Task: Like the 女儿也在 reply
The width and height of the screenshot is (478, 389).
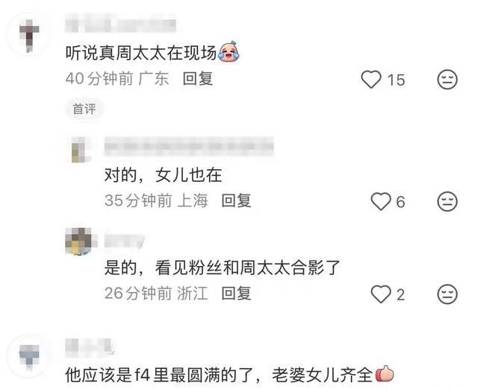Action: click(x=381, y=201)
